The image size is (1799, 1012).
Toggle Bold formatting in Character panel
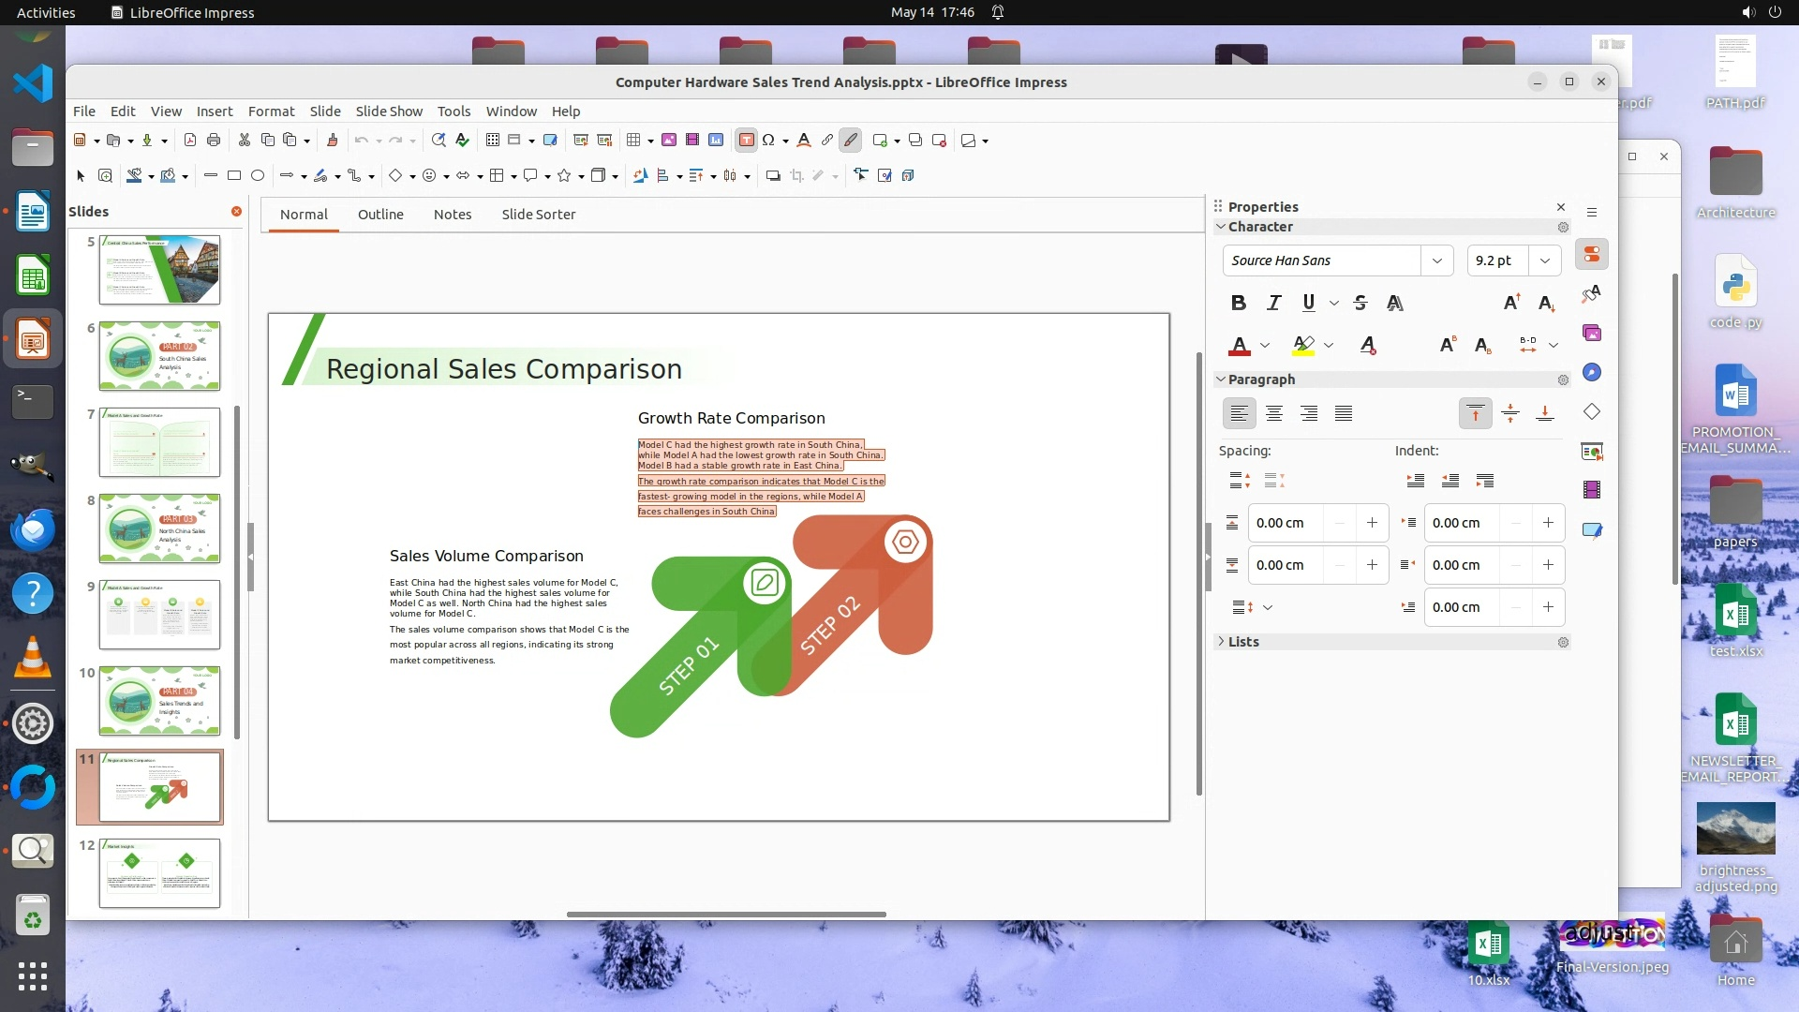coord(1238,303)
